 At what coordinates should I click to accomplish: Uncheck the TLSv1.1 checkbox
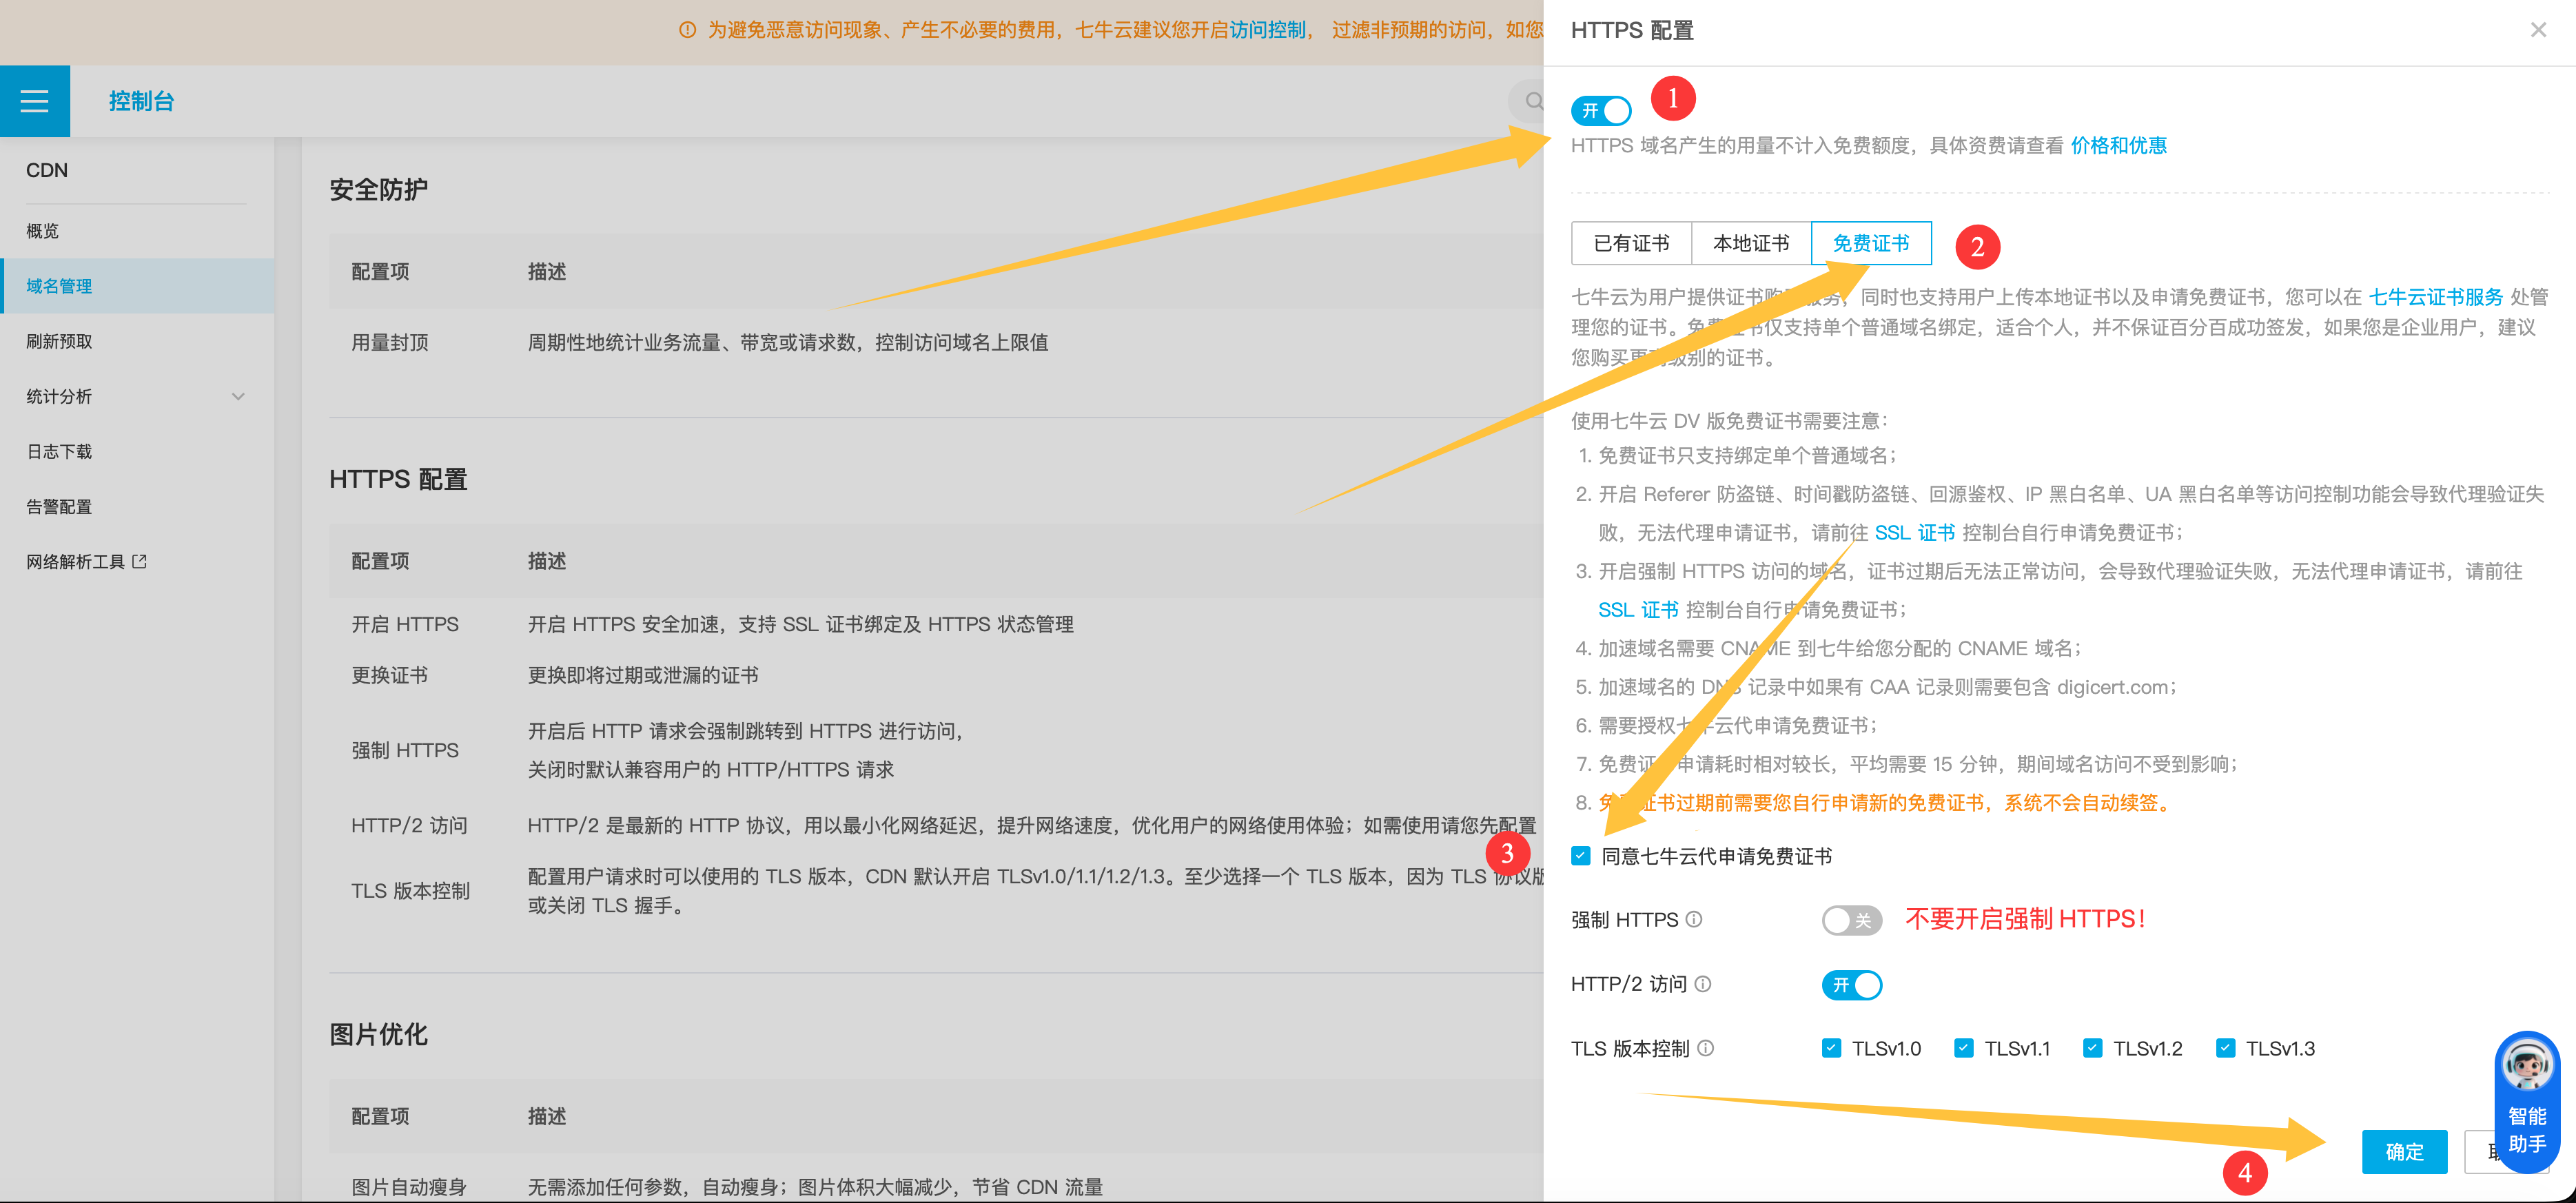(x=1963, y=1048)
